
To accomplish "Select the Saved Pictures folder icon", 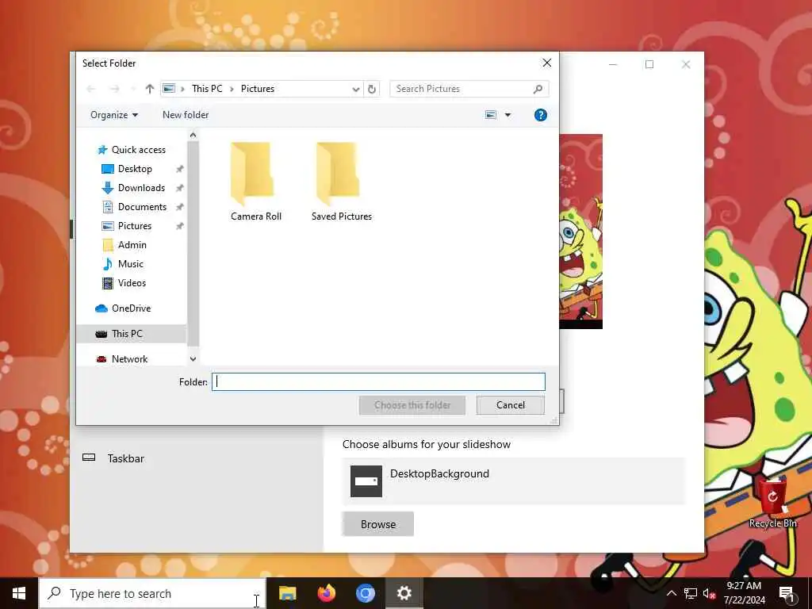I will 338,174.
